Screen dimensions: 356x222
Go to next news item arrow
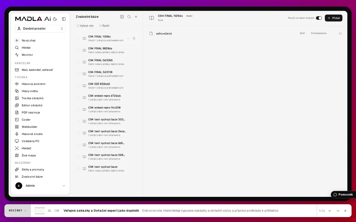click(x=338, y=211)
